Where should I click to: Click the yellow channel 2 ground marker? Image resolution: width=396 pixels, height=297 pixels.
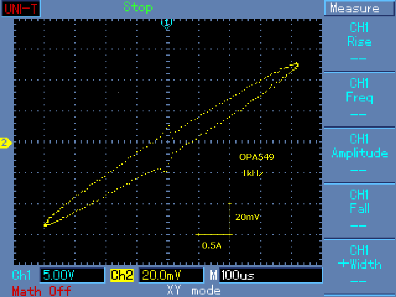(6, 143)
